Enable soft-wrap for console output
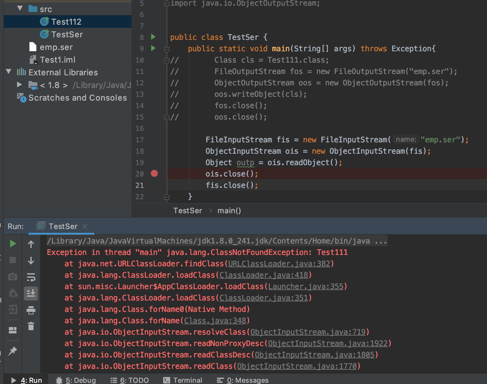This screenshot has width=487, height=384. [31, 278]
